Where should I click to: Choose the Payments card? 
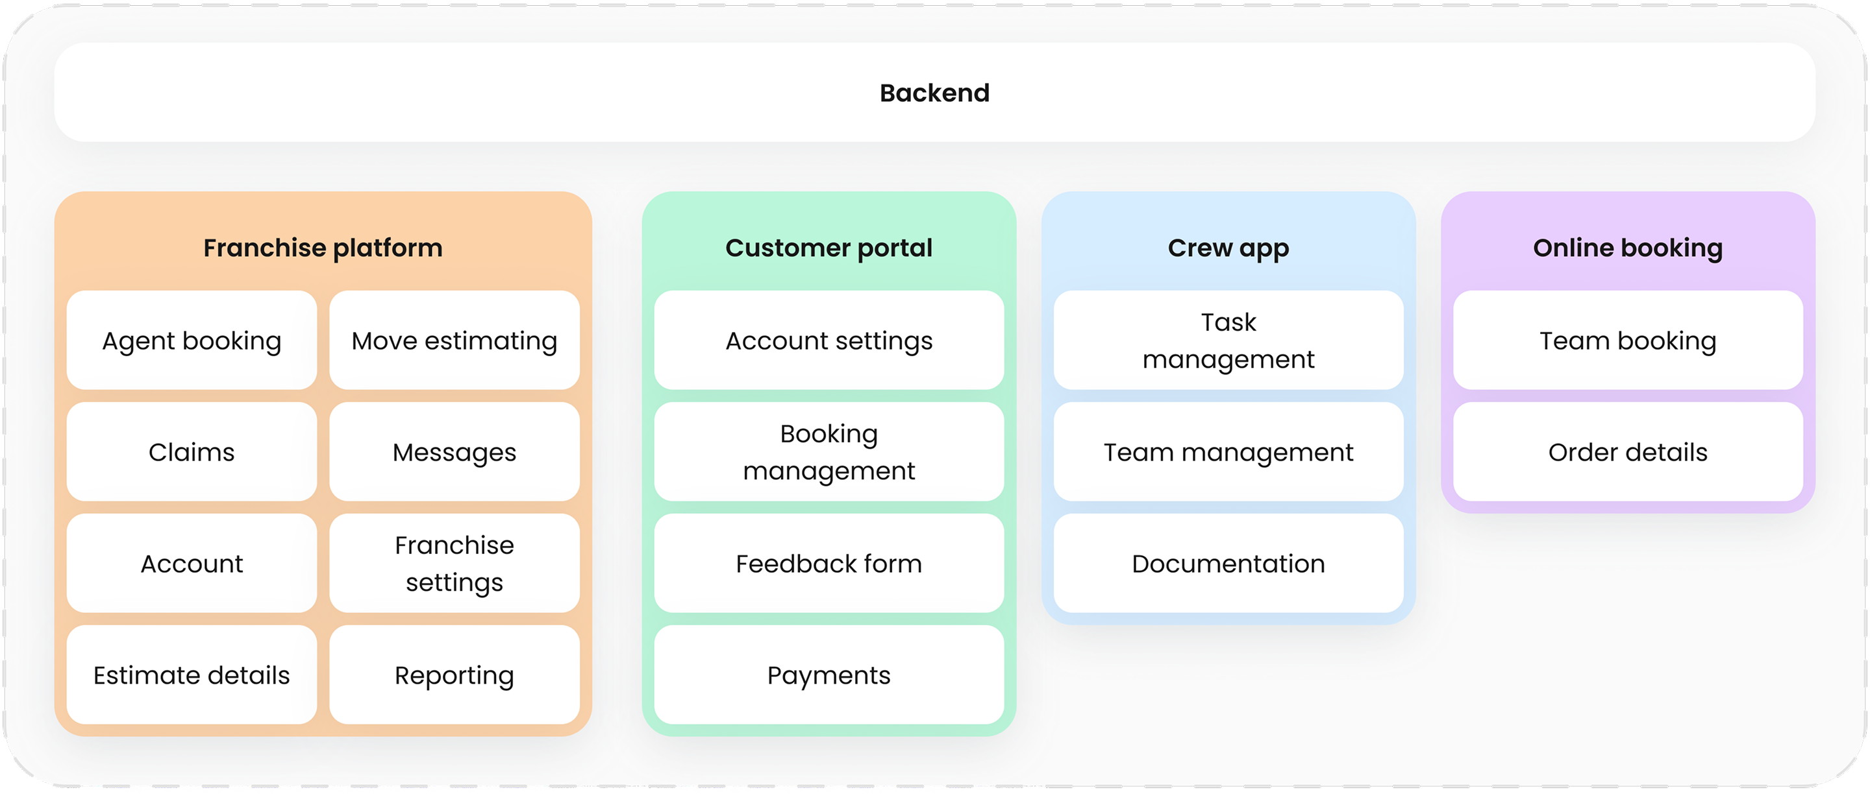tap(829, 675)
